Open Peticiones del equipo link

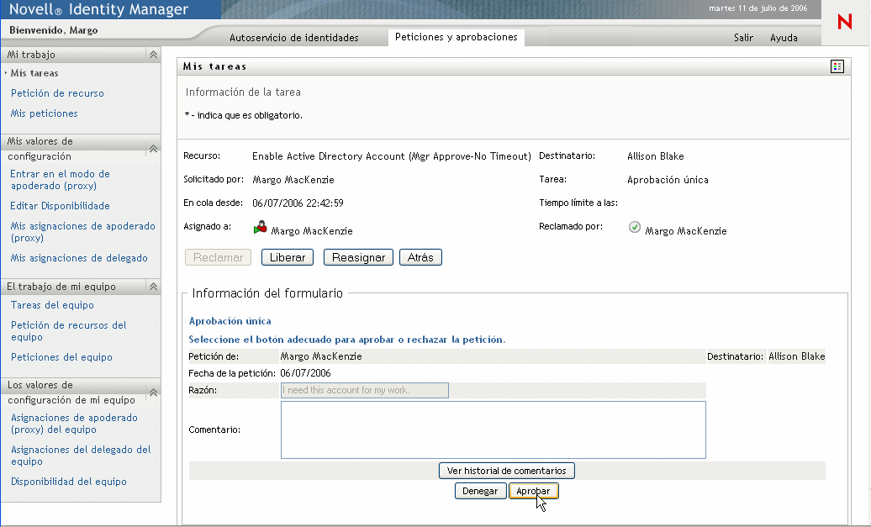[61, 357]
